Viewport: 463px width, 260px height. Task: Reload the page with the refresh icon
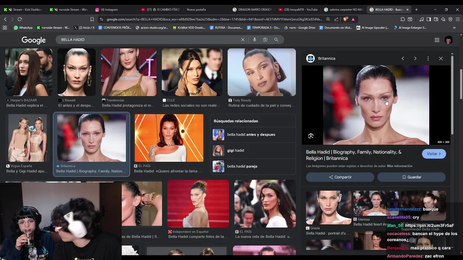[20, 19]
